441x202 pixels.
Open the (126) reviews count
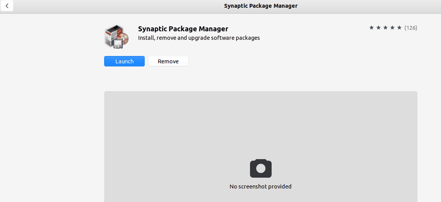(411, 28)
